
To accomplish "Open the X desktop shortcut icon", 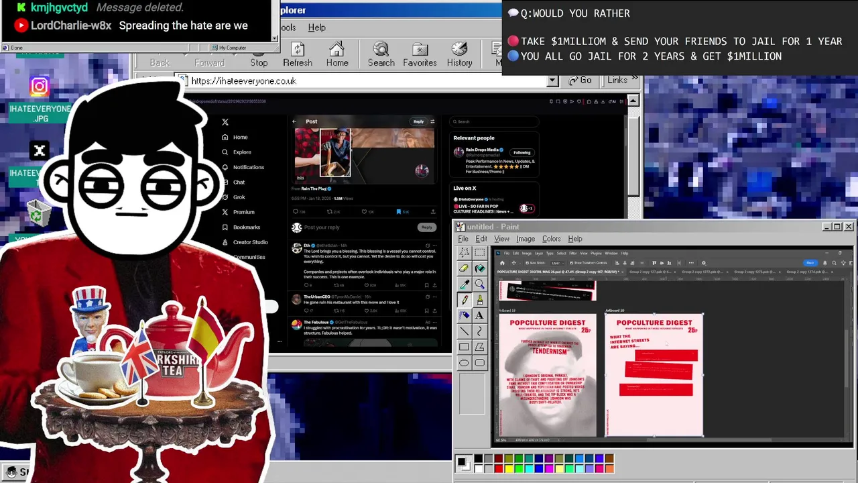I will tap(40, 151).
